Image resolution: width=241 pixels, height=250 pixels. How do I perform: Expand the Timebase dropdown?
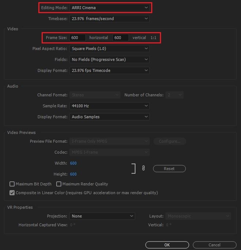[110, 18]
